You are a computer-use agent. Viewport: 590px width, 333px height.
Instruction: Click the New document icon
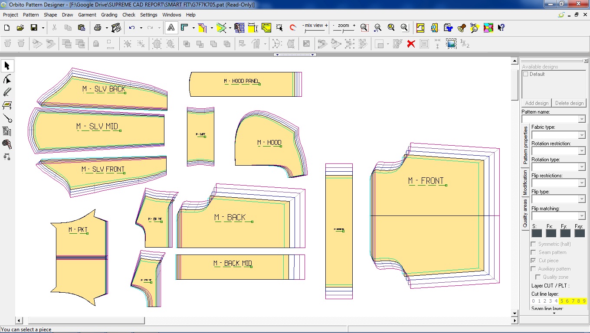[x=7, y=28]
